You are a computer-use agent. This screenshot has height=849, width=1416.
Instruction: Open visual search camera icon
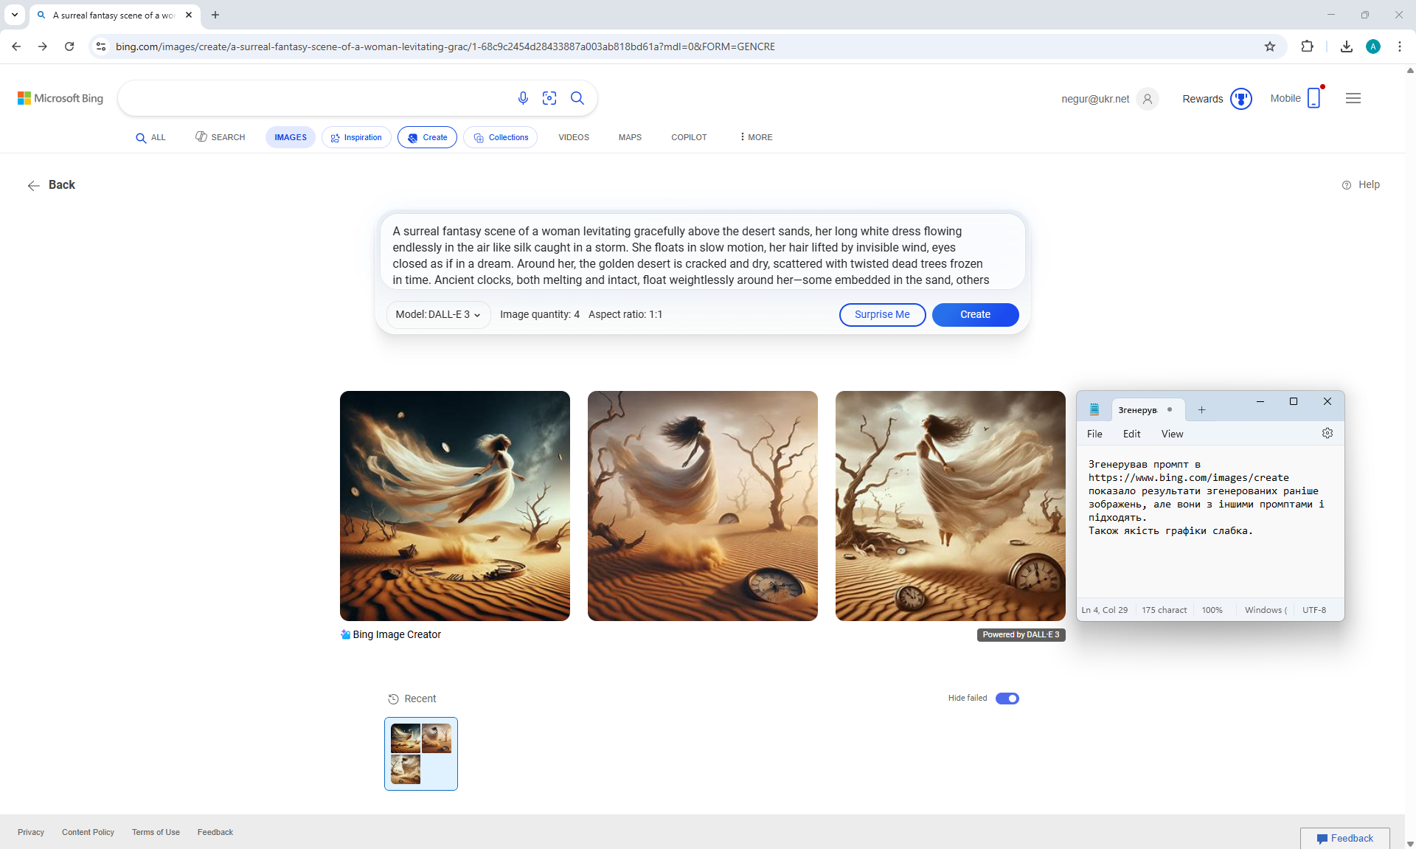click(x=549, y=98)
